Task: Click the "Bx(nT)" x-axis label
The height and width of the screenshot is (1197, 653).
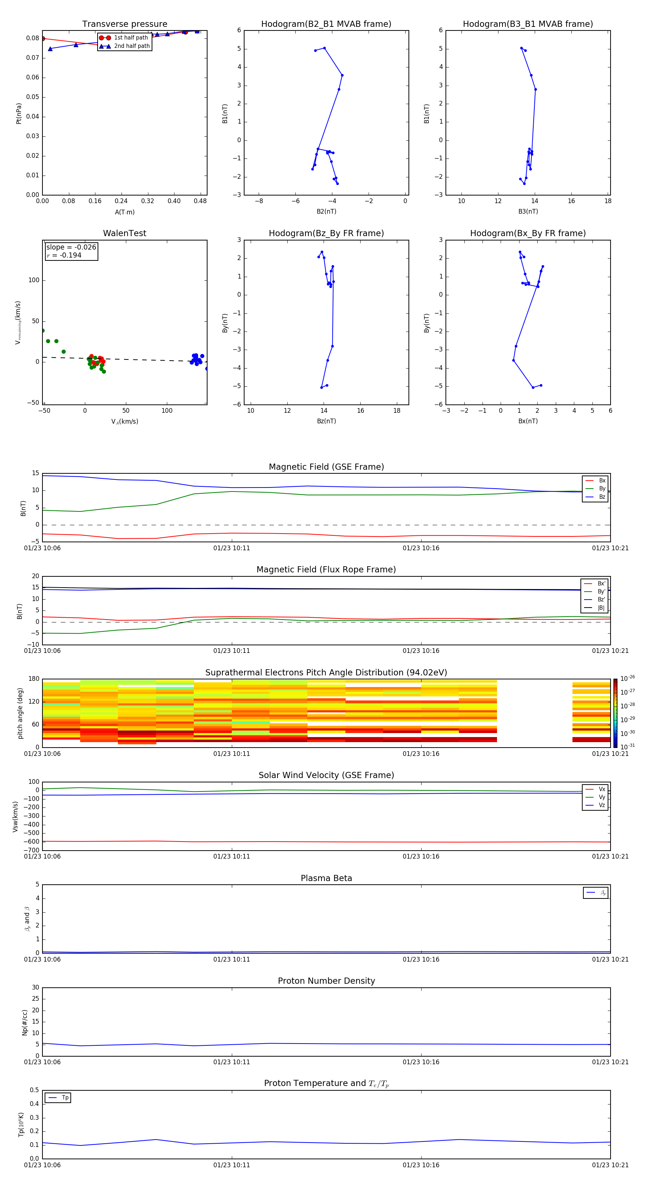Action: tap(528, 421)
